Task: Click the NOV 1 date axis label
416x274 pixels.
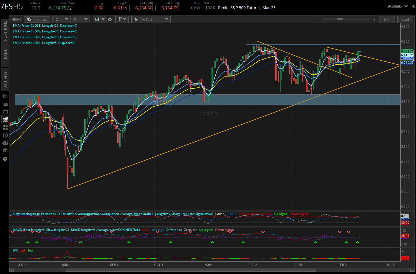Action: point(209,265)
